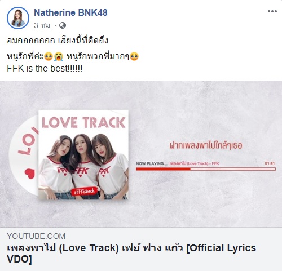282x271 pixels.
Task: Click the crying face emoji in post
Action: (x=59, y=56)
